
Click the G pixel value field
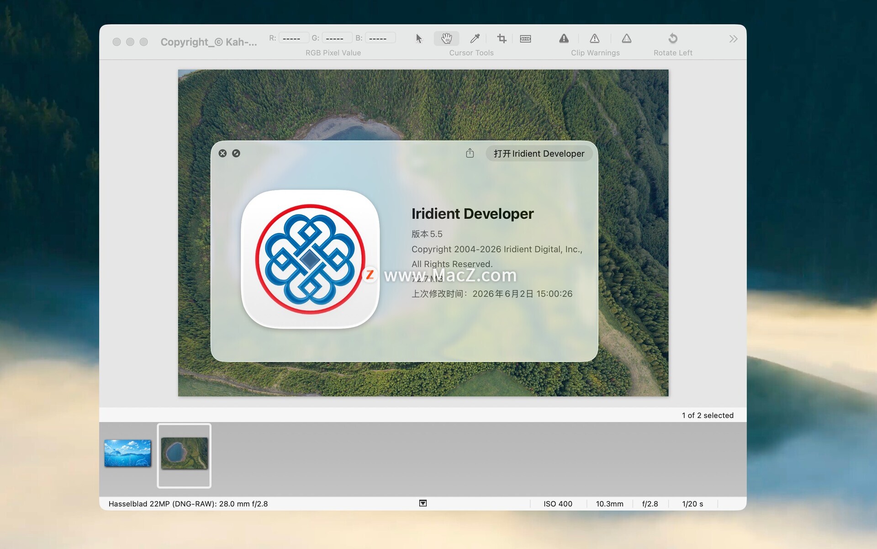tap(337, 38)
